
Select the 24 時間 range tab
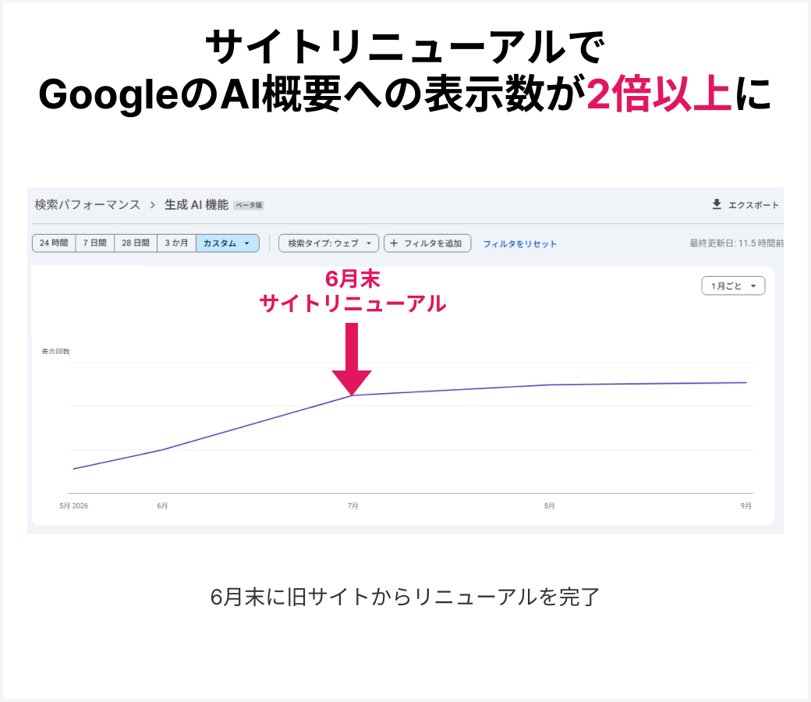[54, 243]
